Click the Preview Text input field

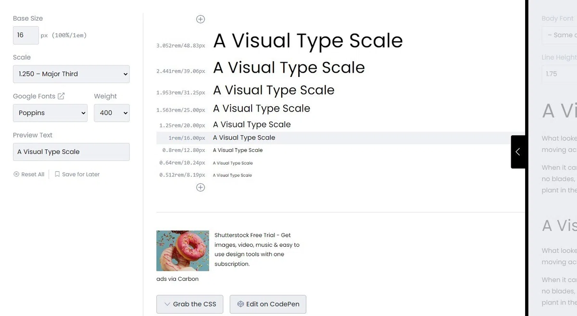[71, 152]
